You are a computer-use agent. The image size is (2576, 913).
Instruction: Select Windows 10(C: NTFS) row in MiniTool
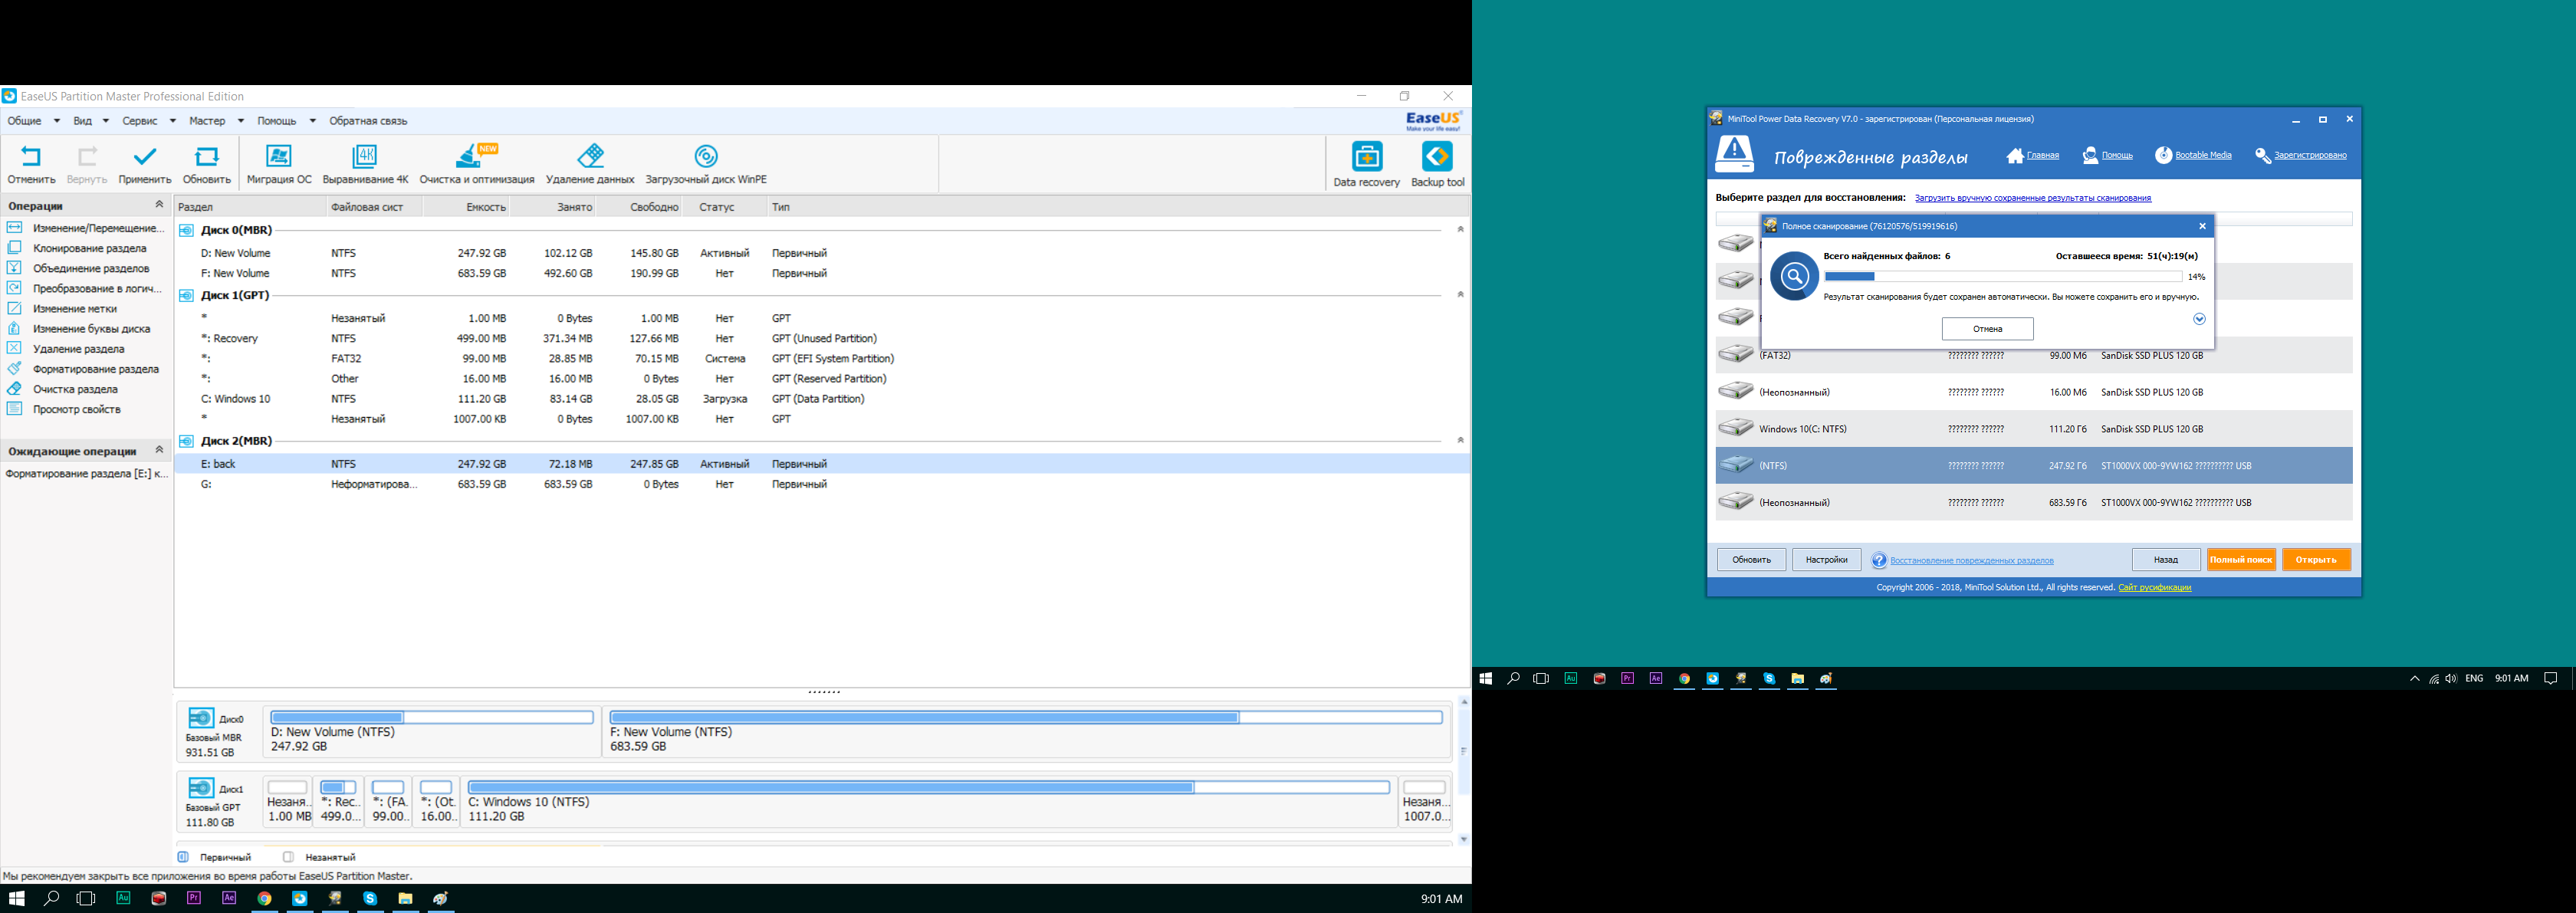2034,429
